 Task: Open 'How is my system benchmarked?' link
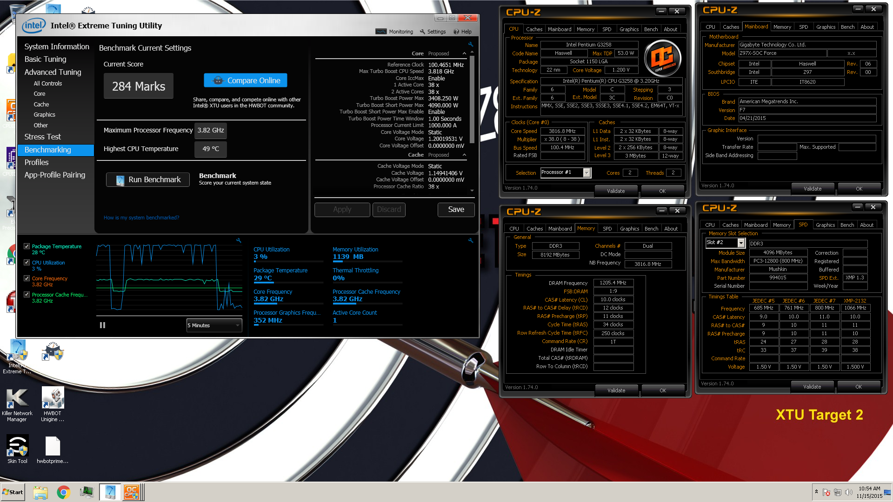(141, 218)
